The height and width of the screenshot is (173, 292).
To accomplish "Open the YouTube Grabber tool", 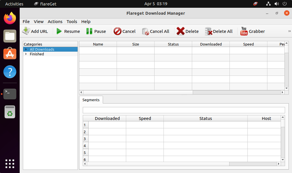I will pyautogui.click(x=244, y=31).
